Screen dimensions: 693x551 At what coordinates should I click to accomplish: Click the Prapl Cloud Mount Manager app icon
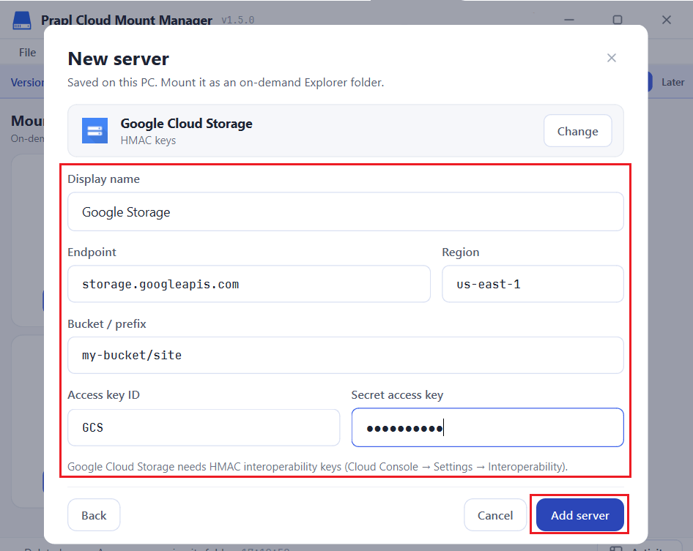(22, 20)
